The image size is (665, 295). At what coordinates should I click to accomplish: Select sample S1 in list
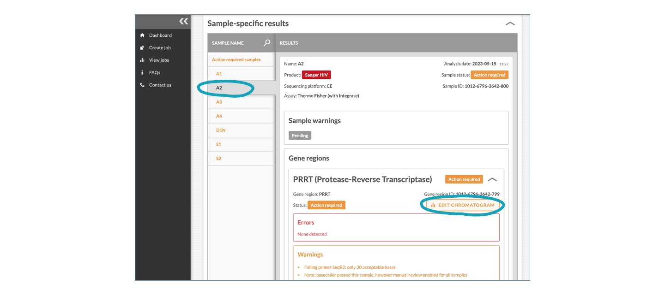241,144
